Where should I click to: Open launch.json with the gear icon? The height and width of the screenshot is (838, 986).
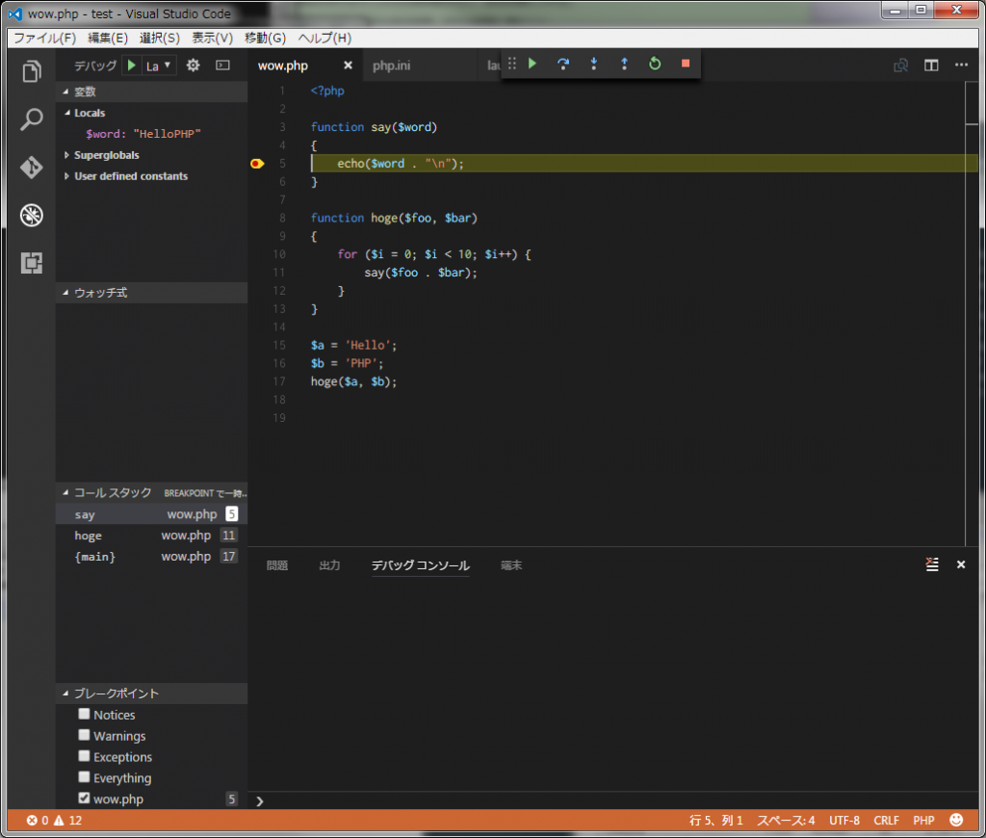(x=193, y=65)
